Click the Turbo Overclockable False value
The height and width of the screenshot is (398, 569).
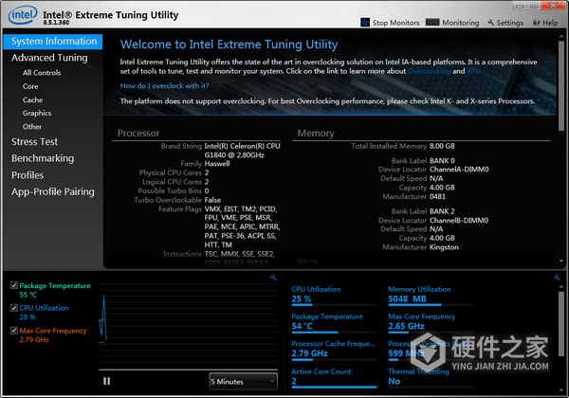tap(212, 200)
